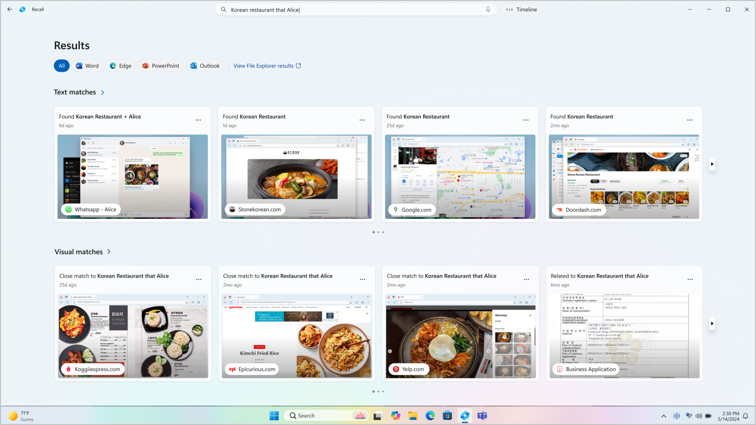Expand the Visual matches section
This screenshot has width=756, height=425.
109,252
